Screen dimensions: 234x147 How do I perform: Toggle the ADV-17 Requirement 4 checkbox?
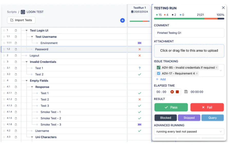click(159, 73)
